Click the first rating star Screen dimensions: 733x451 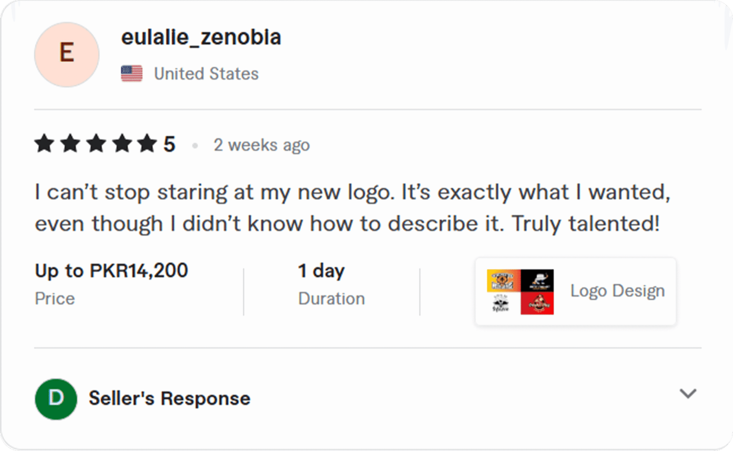44,144
